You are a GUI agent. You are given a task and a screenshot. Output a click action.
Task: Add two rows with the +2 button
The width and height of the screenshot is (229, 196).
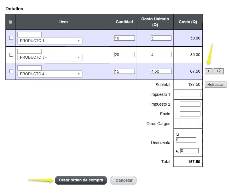pos(218,71)
